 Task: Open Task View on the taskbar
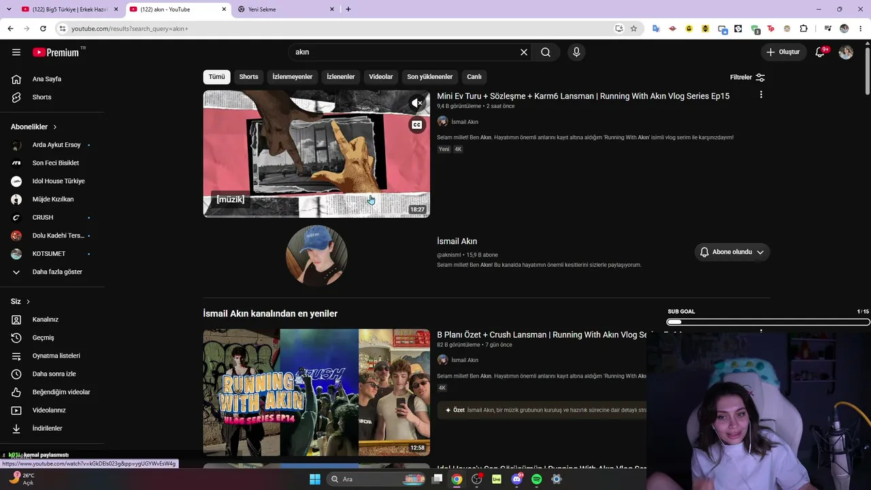438,479
